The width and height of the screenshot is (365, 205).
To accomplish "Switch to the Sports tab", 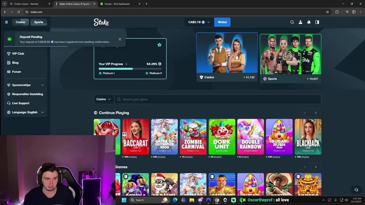I will 39,22.
